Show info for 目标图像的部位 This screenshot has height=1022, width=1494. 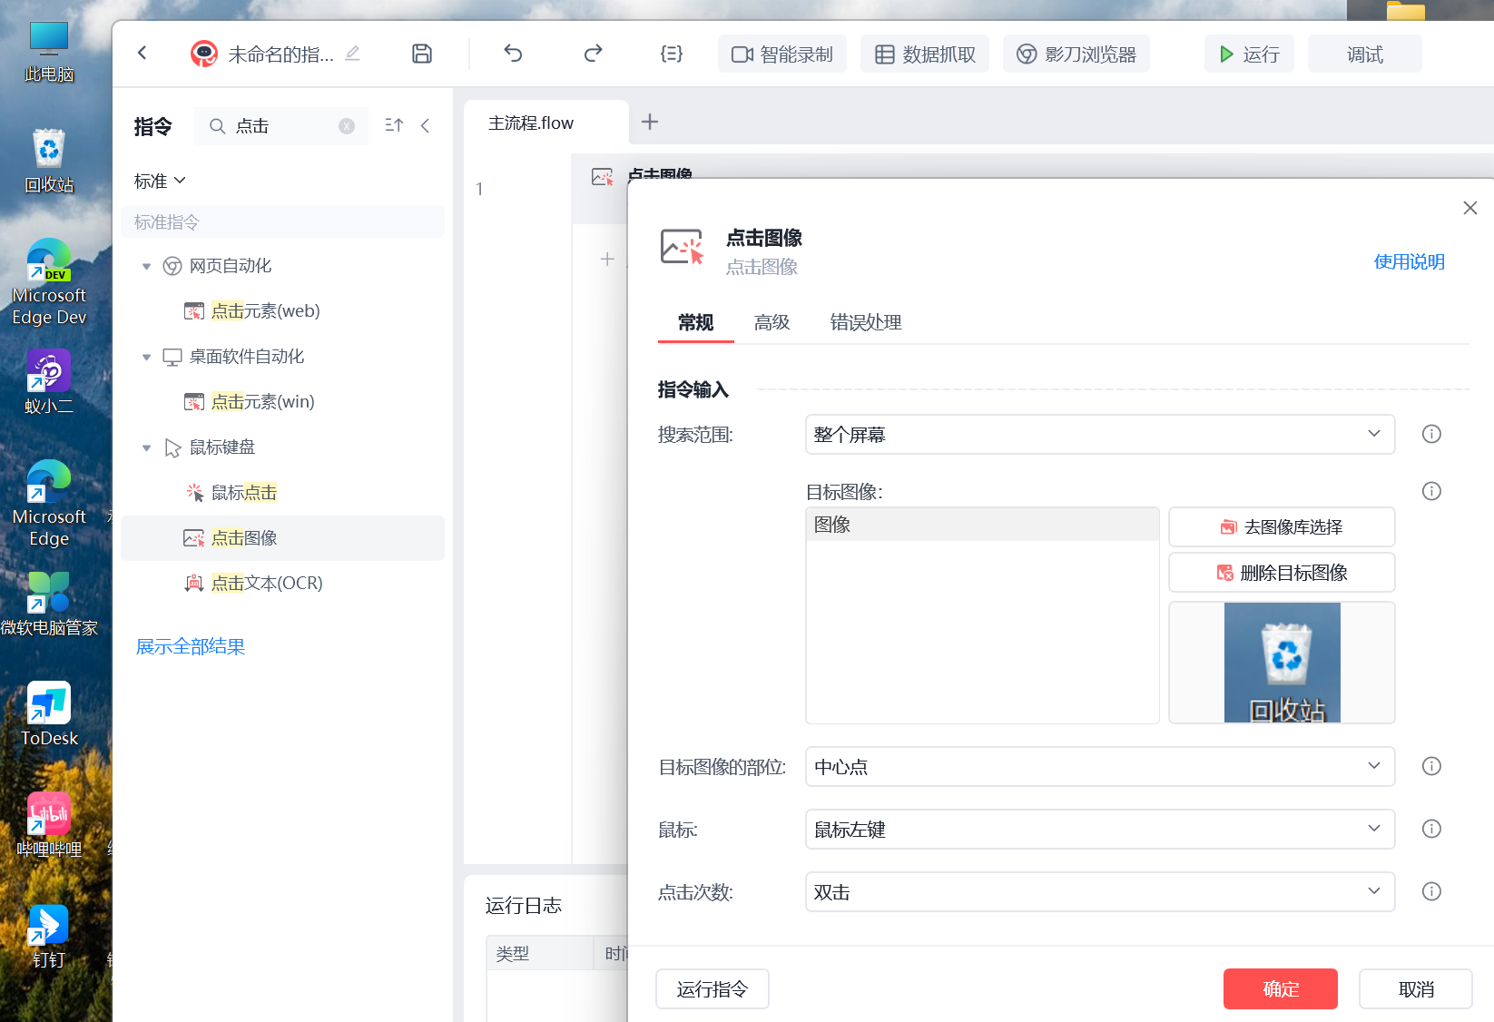tap(1431, 766)
